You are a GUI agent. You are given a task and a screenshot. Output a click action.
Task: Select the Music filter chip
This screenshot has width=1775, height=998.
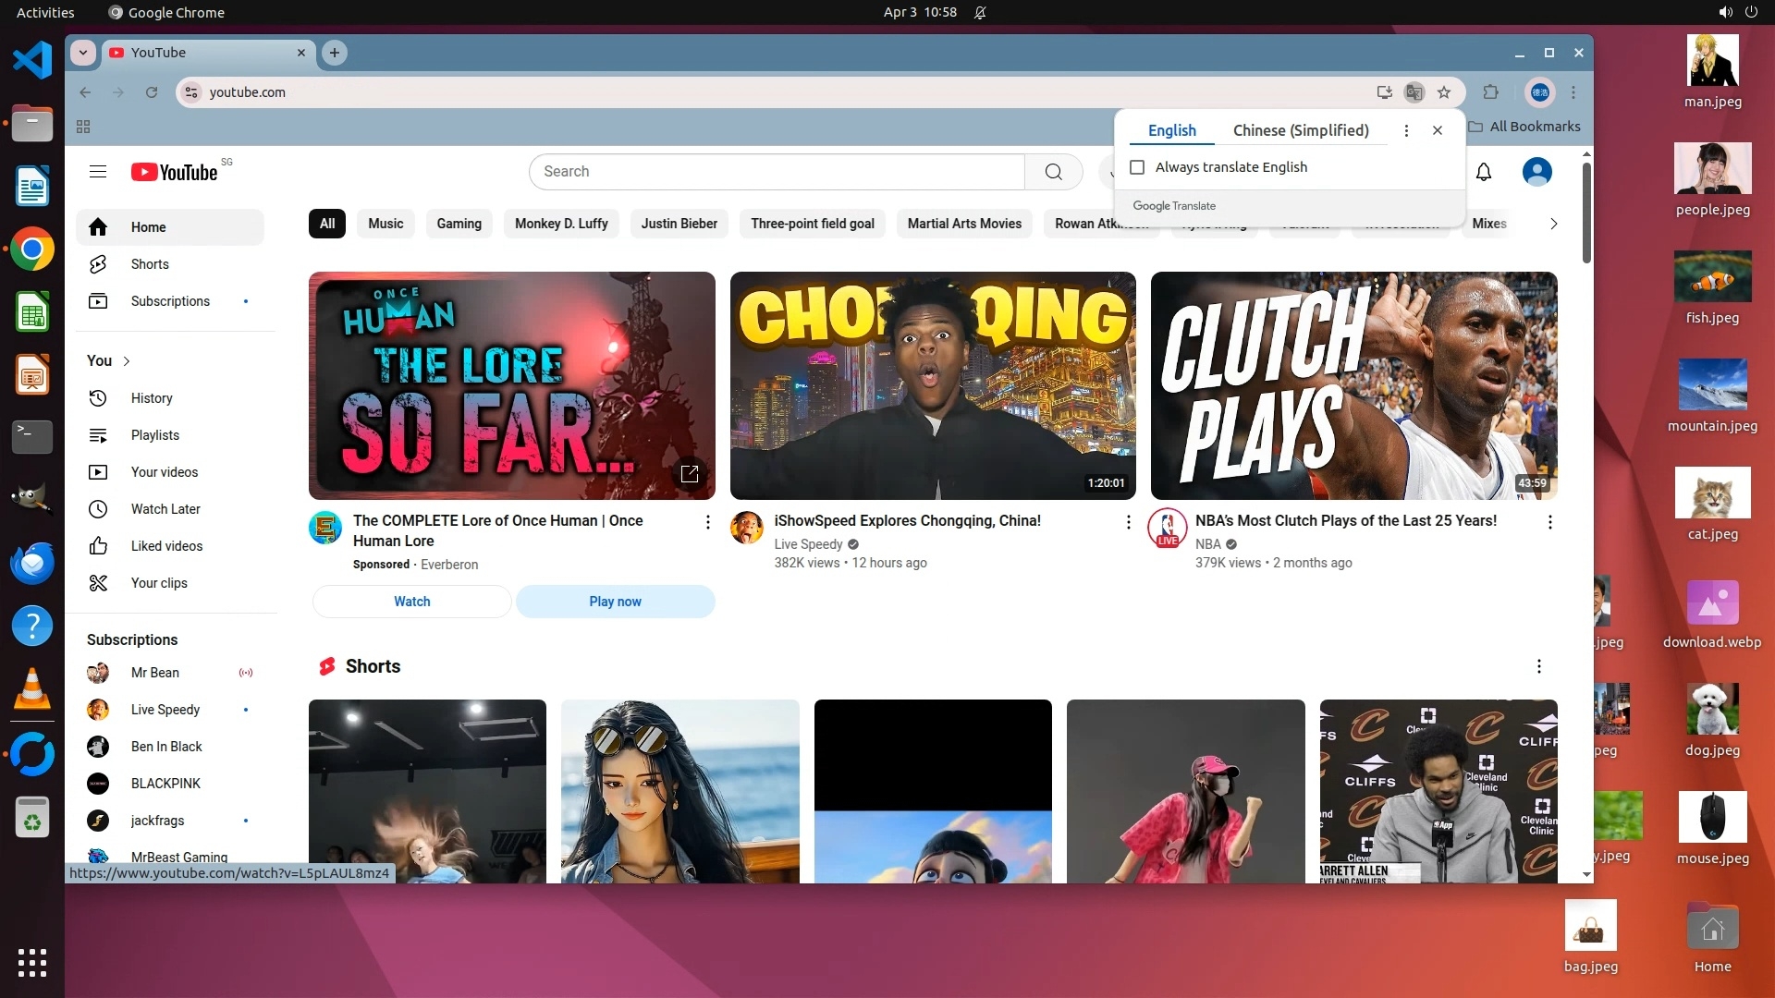(386, 224)
